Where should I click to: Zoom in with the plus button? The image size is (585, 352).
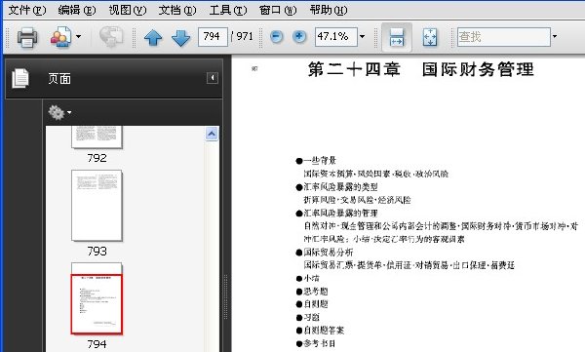[299, 37]
